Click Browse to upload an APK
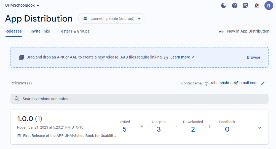 coord(253,57)
